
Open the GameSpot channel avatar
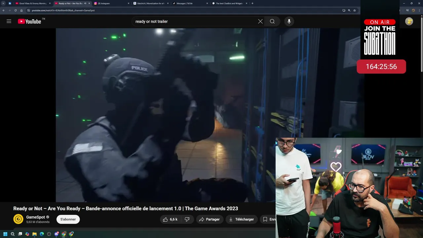(x=18, y=219)
